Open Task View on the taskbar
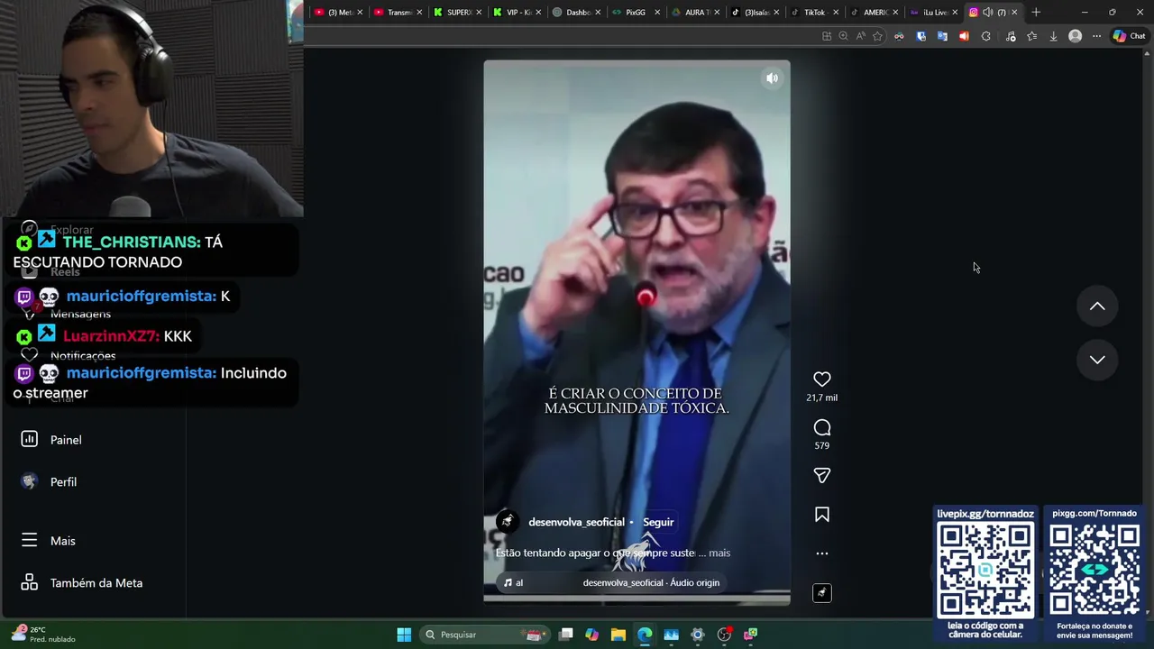The image size is (1154, 649). pos(565,635)
